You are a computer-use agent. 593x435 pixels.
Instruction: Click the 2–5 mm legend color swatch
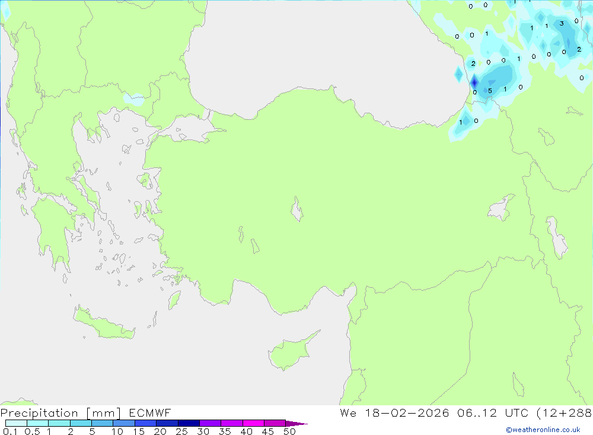[x=81, y=423]
